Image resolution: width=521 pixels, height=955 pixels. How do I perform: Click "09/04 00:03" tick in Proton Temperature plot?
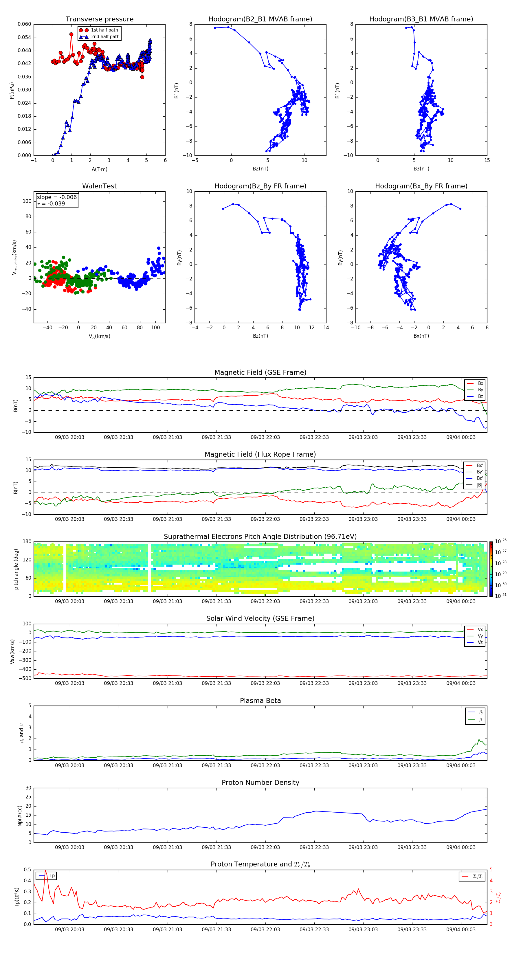[x=461, y=930]
